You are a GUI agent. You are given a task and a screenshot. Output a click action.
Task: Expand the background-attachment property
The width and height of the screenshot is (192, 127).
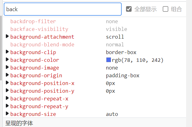tap(7, 37)
